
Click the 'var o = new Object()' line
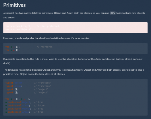tap(19, 29)
